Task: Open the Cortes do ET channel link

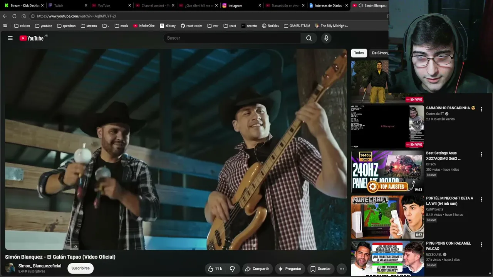Action: (435, 114)
